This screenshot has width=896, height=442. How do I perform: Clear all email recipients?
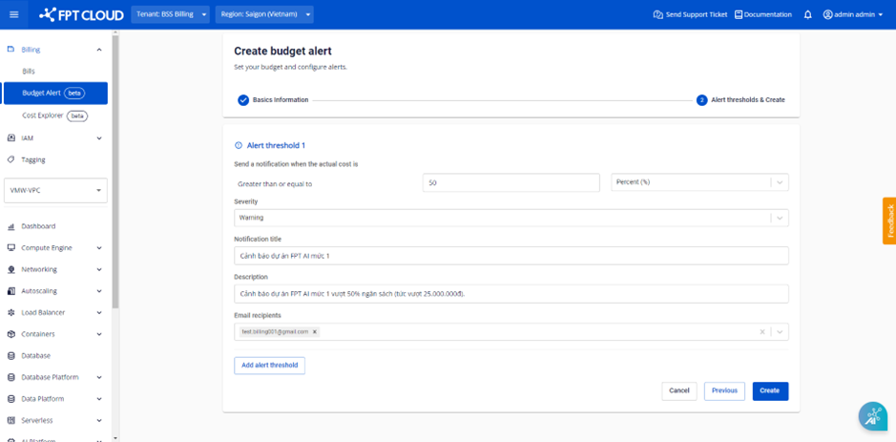coord(761,332)
